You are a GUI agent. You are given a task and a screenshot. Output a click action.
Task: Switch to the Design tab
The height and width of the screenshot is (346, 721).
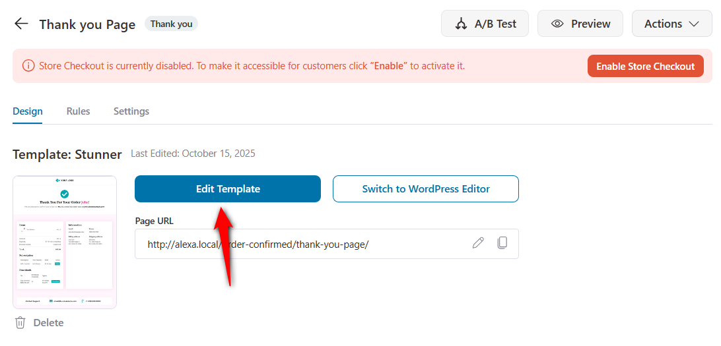tap(28, 111)
